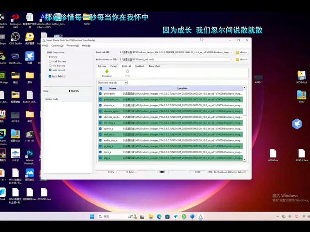This screenshot has height=232, width=310.
Task: Click the Windows Start button in taskbar
Action: click(x=92, y=217)
